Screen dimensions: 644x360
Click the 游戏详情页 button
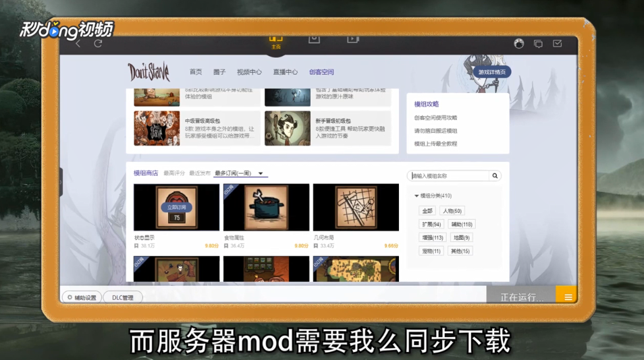[x=491, y=71]
